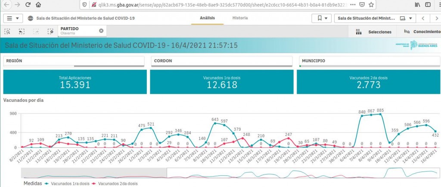This screenshot has height=187, width=441.
Task: Click the Ministerio de Salud logo
Action: point(416,45)
